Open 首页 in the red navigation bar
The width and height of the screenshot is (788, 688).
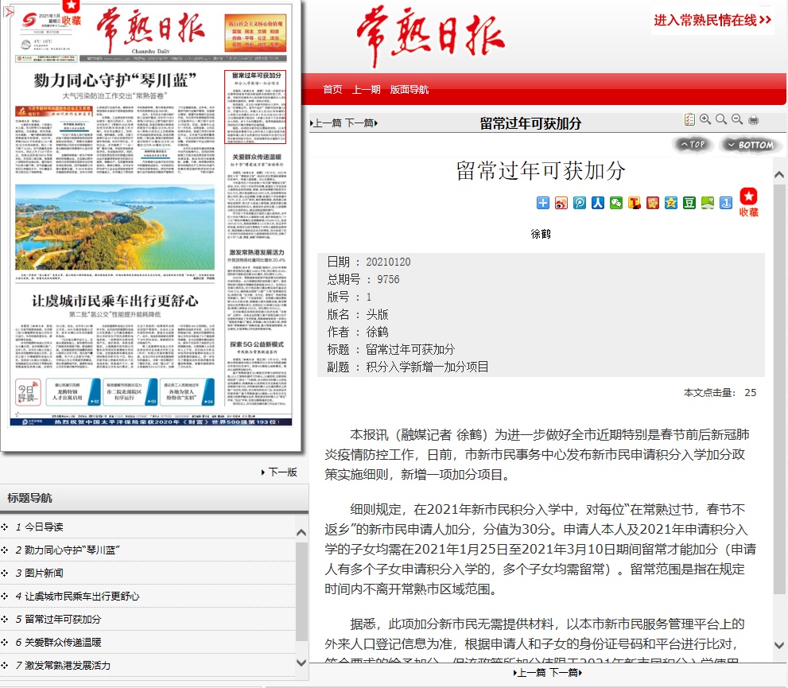332,89
